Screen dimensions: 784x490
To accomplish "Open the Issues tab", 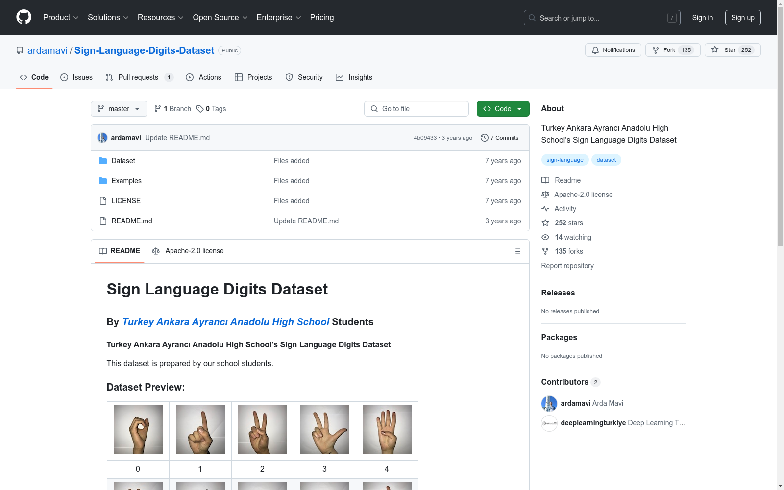I will (76, 77).
